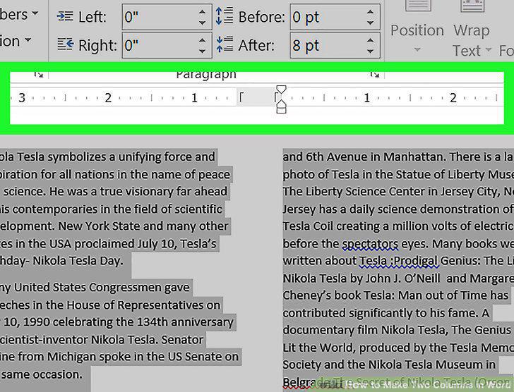The image size is (514, 392).
Task: Click the Spacing After icon
Action: coord(225,44)
